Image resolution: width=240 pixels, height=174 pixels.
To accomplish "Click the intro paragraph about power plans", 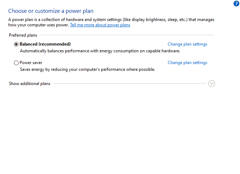I will tap(111, 22).
